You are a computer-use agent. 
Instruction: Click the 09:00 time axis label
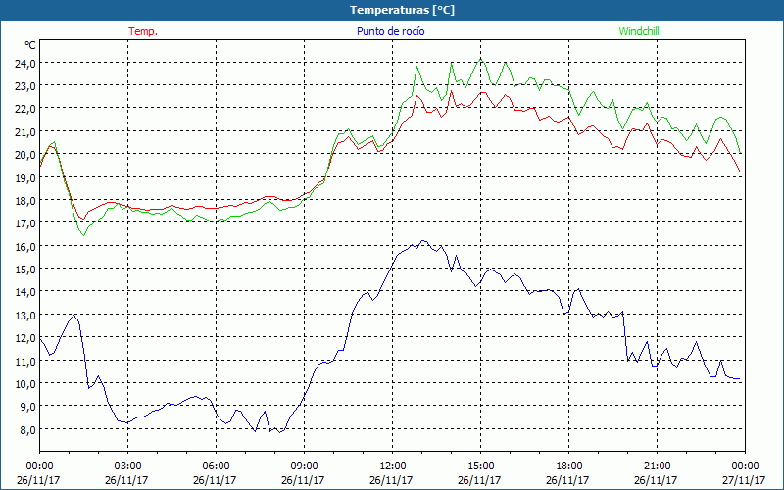tap(304, 466)
